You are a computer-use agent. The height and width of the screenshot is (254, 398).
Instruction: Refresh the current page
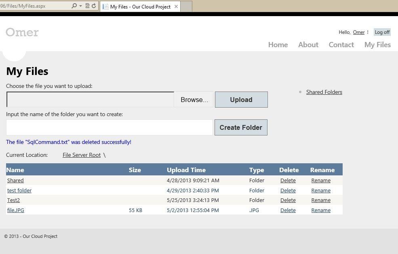pyautogui.click(x=94, y=6)
